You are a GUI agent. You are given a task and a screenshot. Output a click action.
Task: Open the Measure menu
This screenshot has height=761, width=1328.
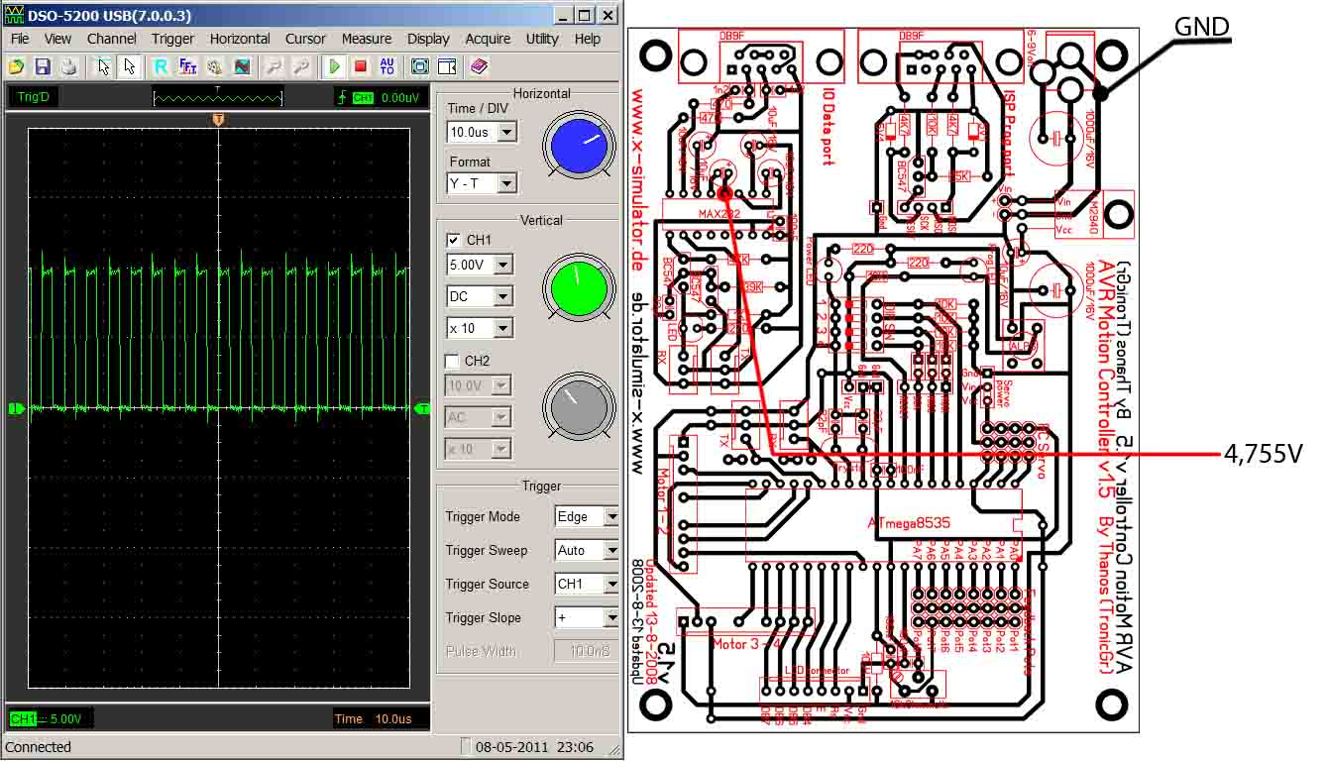[x=367, y=39]
